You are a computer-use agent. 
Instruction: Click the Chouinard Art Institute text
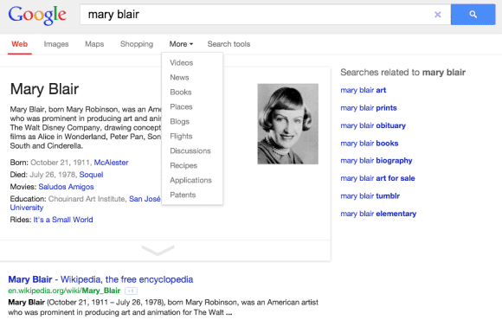coord(87,199)
